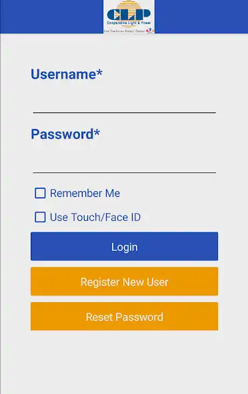This screenshot has width=248, height=394.
Task: Click the 'Cooperative Light & Power' logo text
Action: point(129,23)
